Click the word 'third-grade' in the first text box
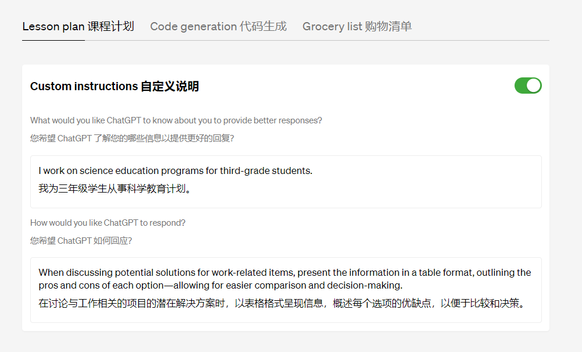 [244, 171]
